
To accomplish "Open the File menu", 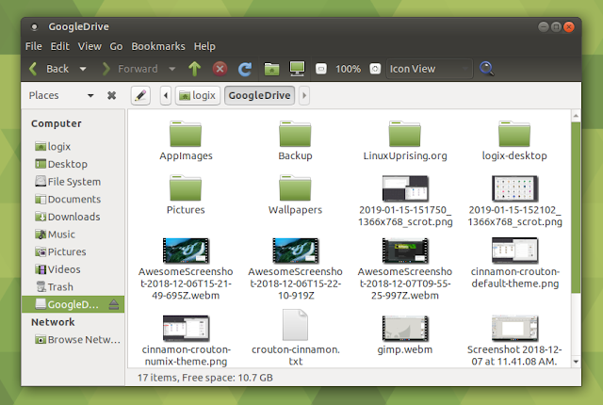I will pyautogui.click(x=34, y=46).
